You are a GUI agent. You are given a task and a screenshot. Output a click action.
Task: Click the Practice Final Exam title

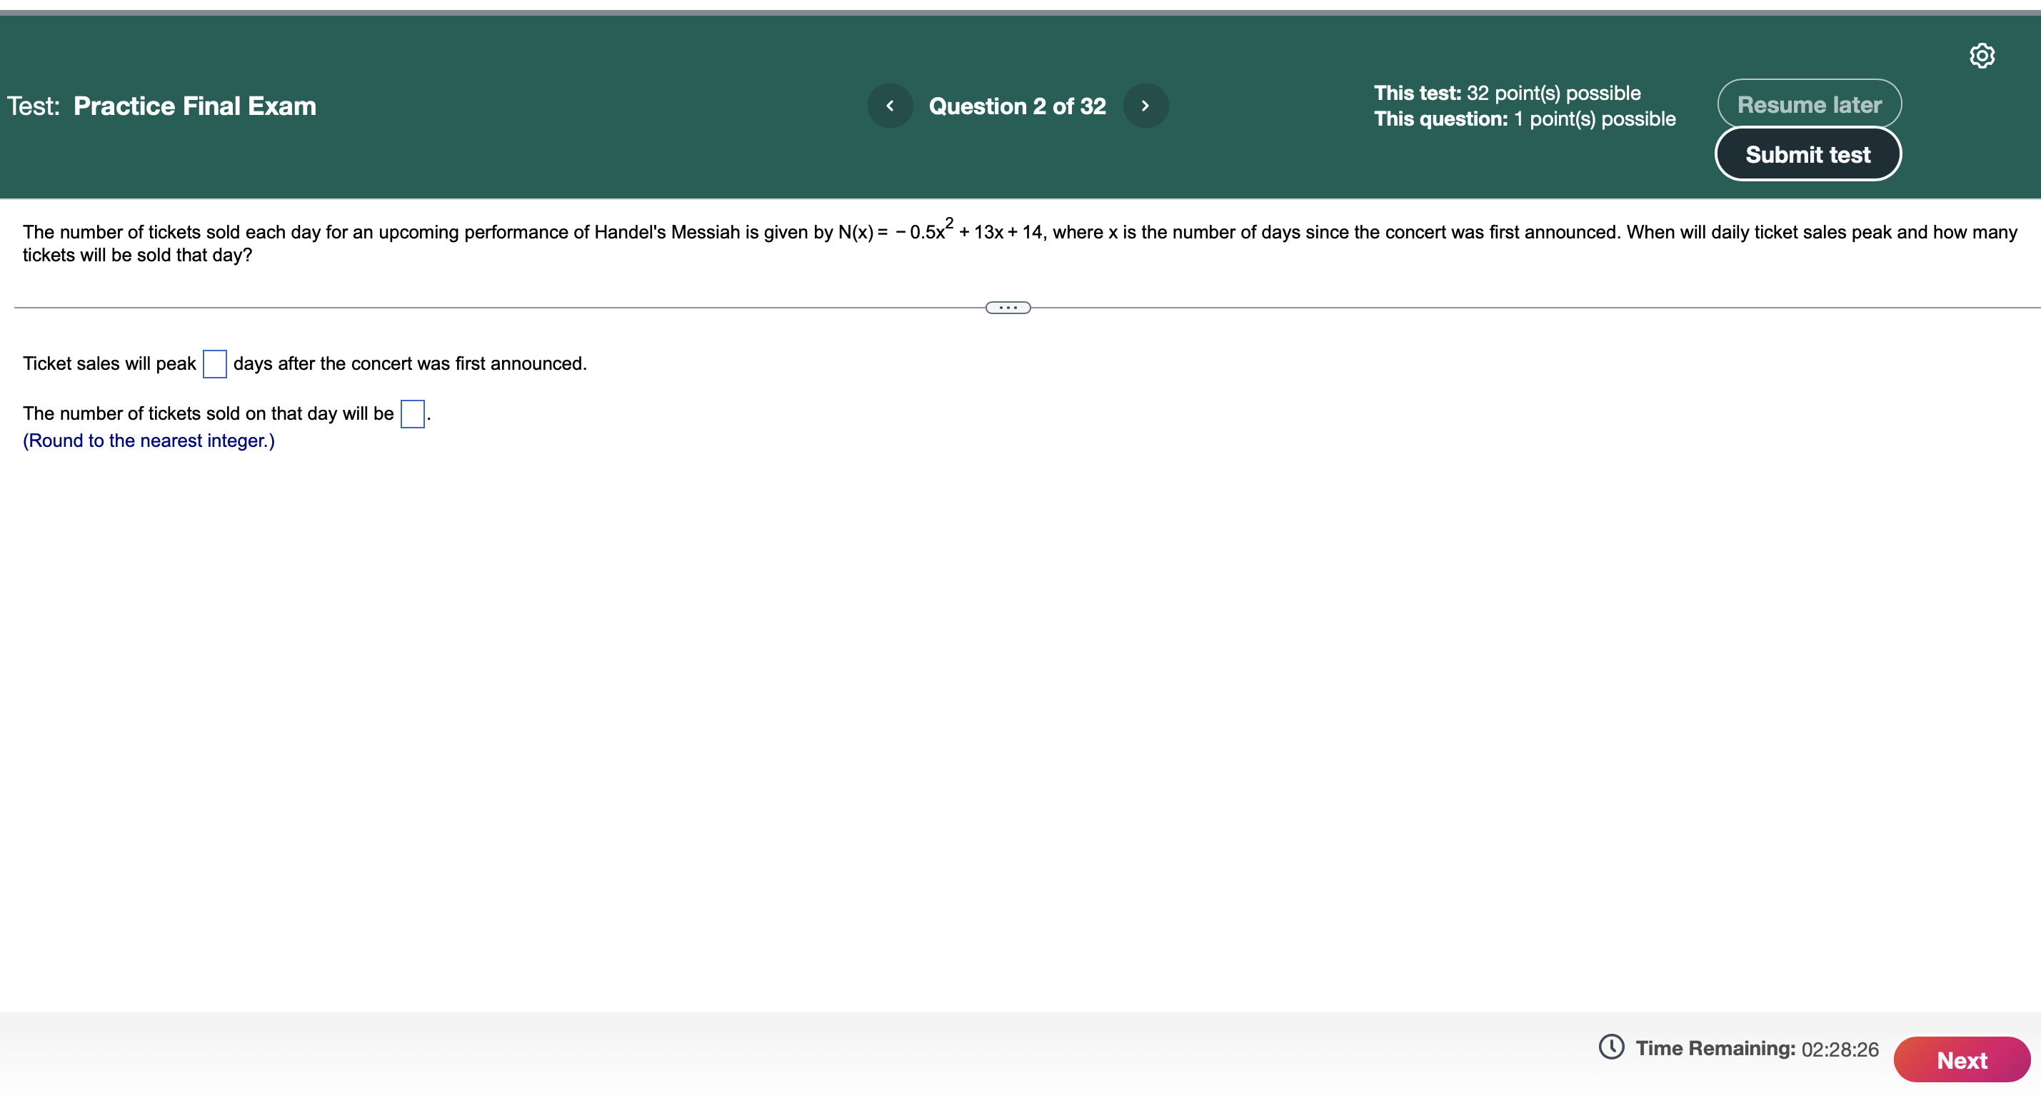pos(193,106)
